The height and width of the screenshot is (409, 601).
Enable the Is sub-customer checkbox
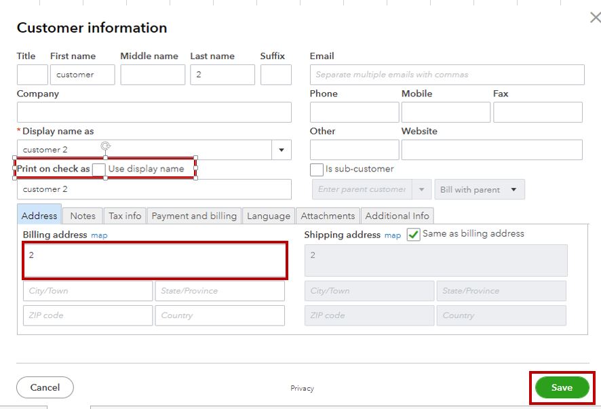coord(317,170)
